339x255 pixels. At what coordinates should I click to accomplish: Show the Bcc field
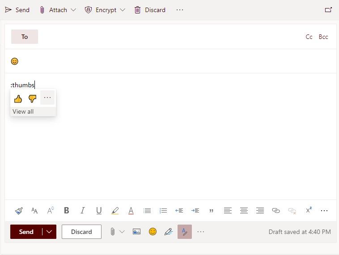[323, 37]
